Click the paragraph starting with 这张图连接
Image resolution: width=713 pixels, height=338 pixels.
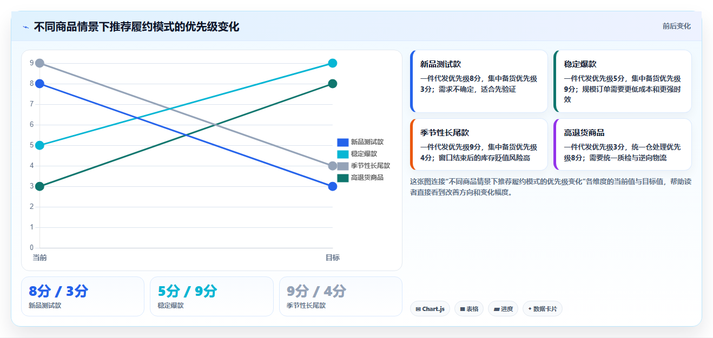(551, 187)
